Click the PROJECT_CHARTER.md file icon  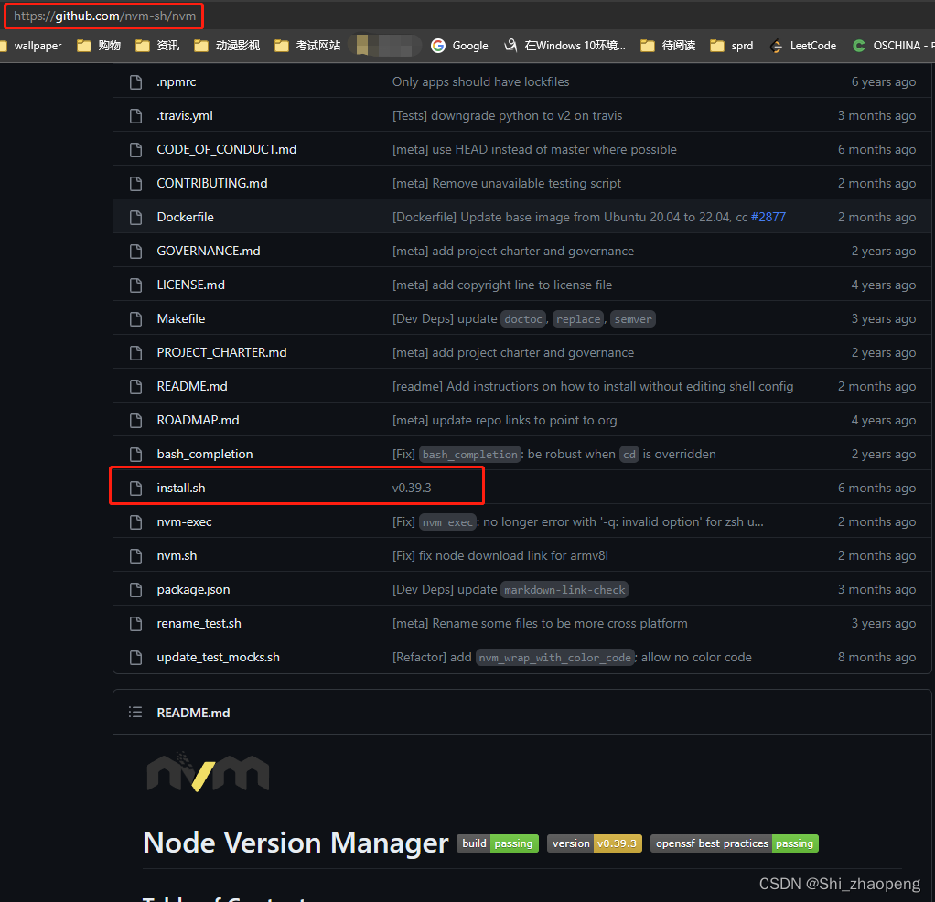[136, 353]
